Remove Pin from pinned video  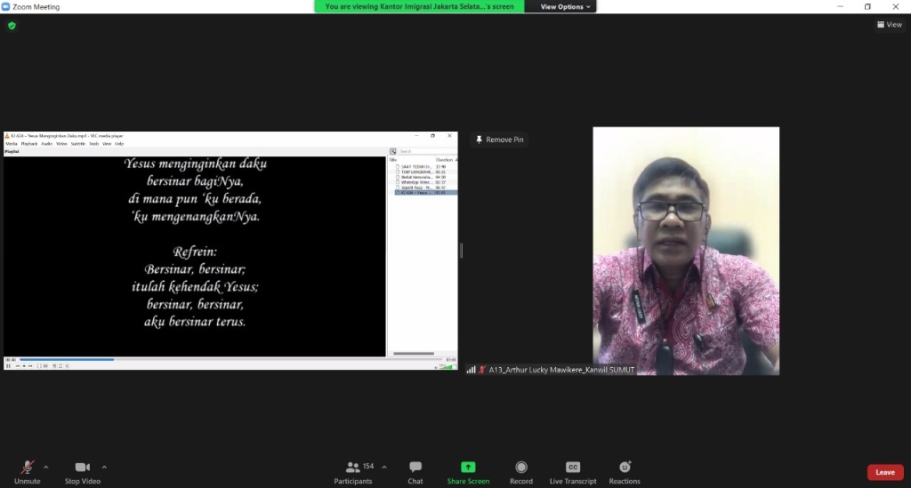[500, 140]
